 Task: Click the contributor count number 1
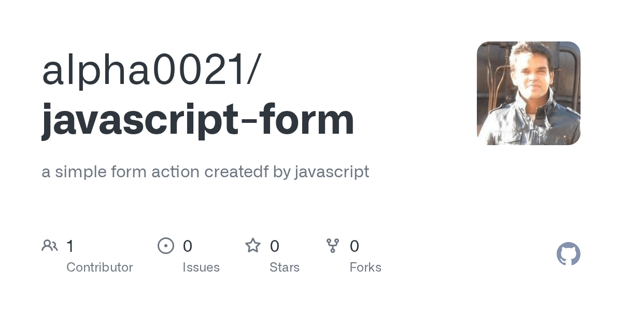[70, 246]
